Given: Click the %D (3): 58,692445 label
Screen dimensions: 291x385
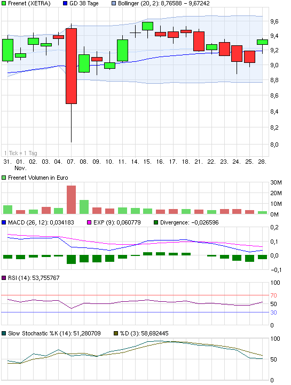Looking at the screenshot, I should click(x=144, y=333).
